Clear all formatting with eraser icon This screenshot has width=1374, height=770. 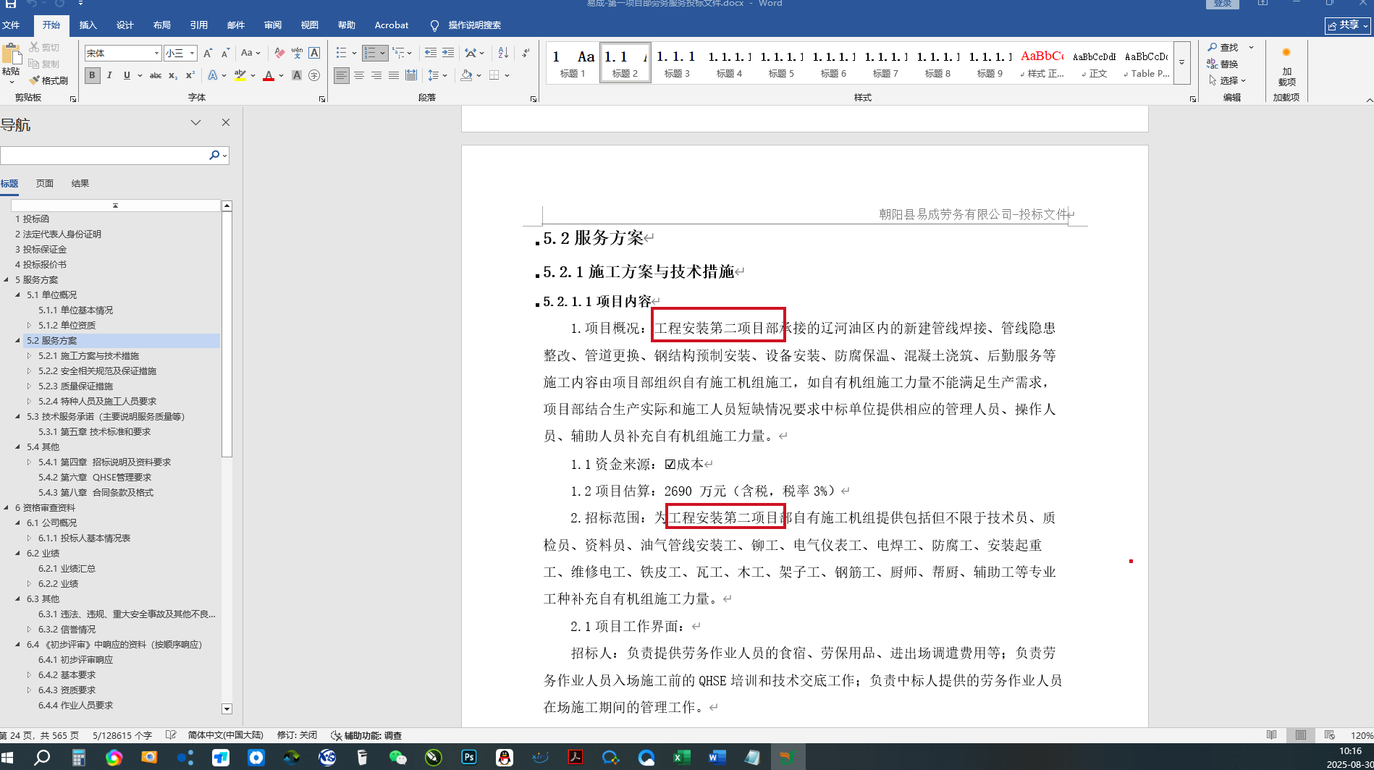coord(279,53)
